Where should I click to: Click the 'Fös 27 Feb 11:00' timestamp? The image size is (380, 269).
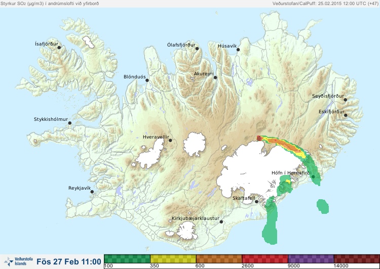[x=69, y=262]
